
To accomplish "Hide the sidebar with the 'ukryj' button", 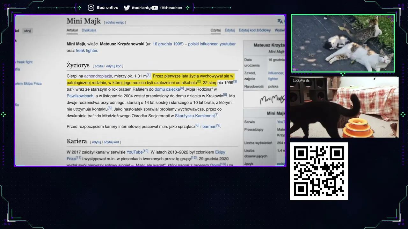I will 28,31.
